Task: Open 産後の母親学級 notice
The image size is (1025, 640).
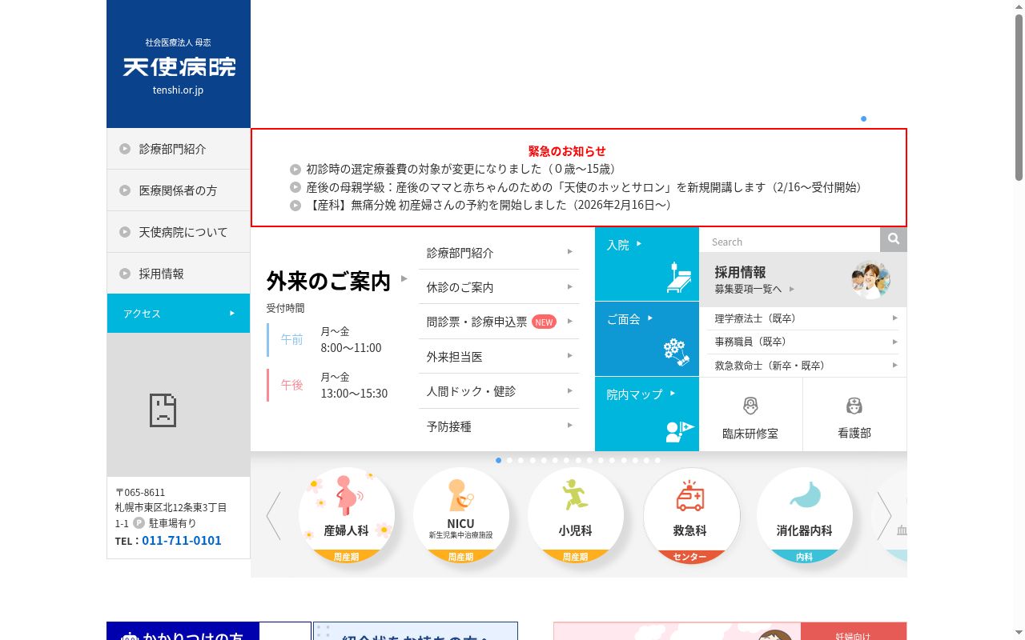Action: pos(586,187)
